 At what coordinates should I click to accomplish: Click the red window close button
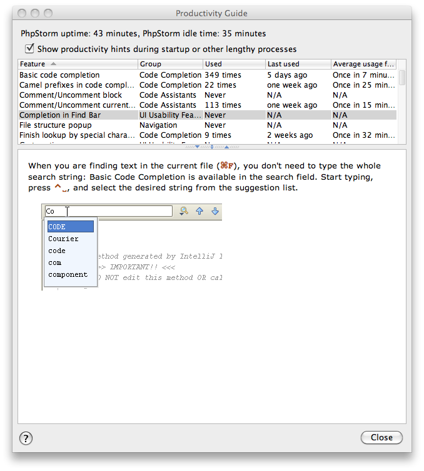22,13
